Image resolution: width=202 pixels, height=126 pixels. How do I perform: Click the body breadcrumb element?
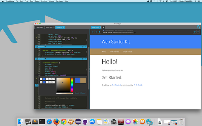[x=109, y=33]
